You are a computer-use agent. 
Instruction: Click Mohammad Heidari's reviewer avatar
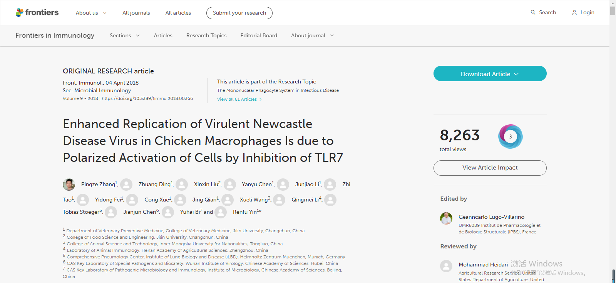coord(446,266)
